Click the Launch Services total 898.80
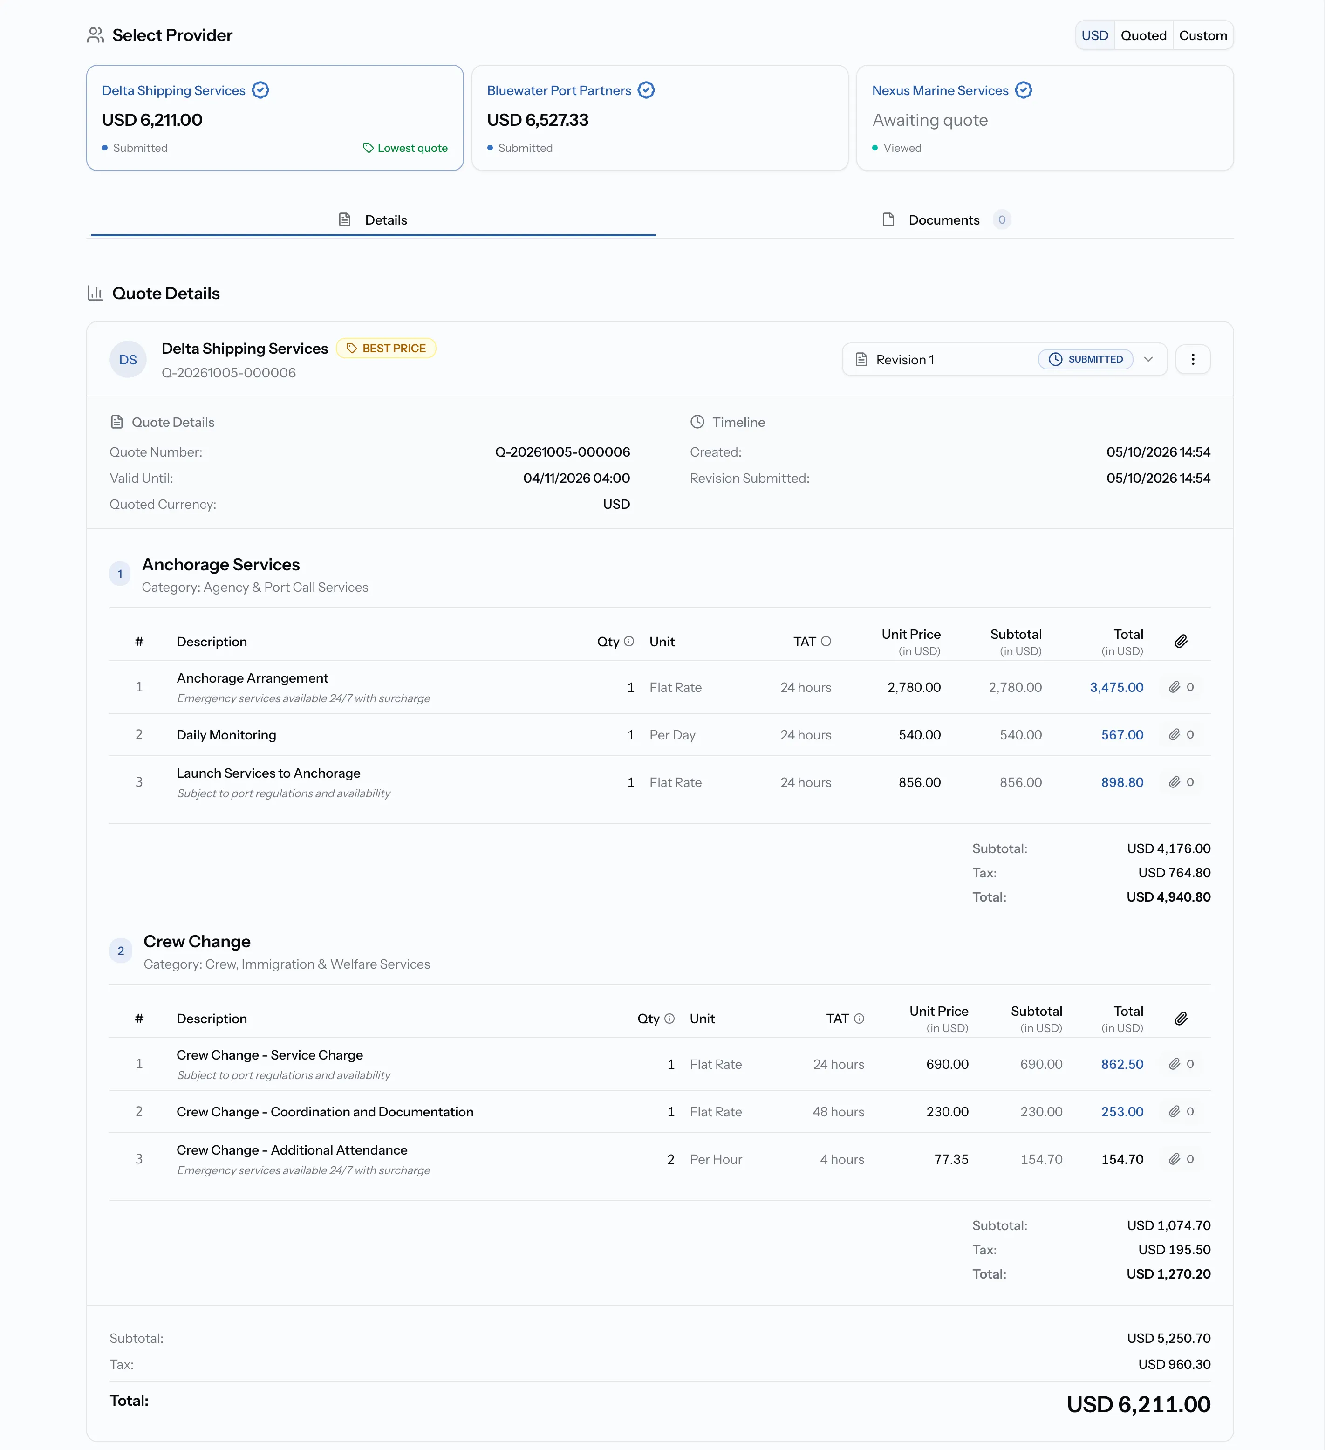Screen dimensions: 1325x1450 click(x=1122, y=782)
